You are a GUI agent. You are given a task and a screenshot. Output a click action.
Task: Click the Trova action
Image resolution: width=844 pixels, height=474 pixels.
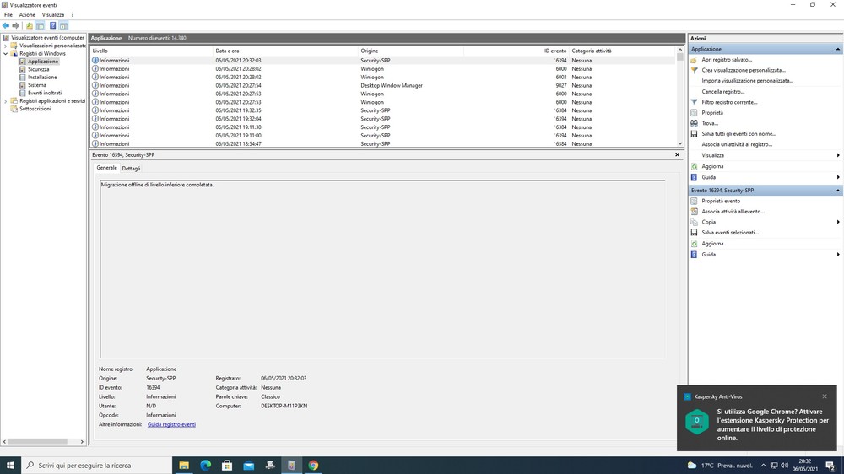coord(710,123)
